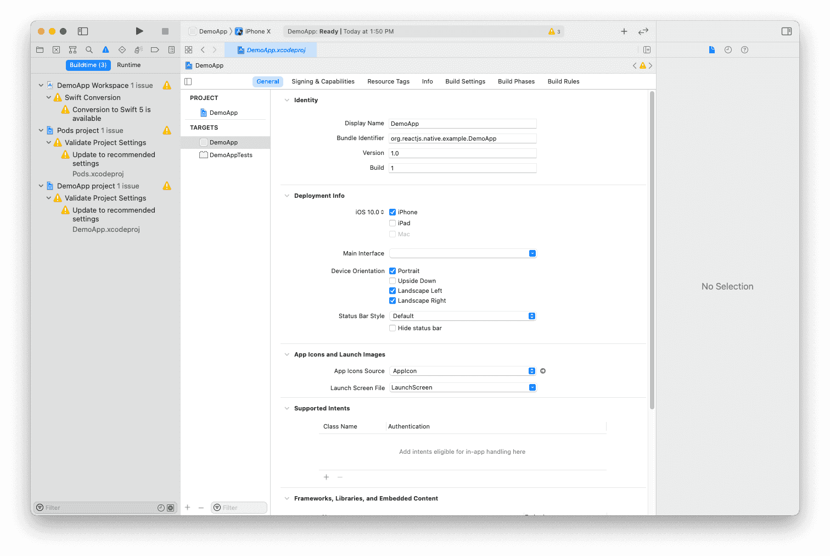Choose the iPhone X run destination
The height and width of the screenshot is (556, 830).
tap(253, 31)
